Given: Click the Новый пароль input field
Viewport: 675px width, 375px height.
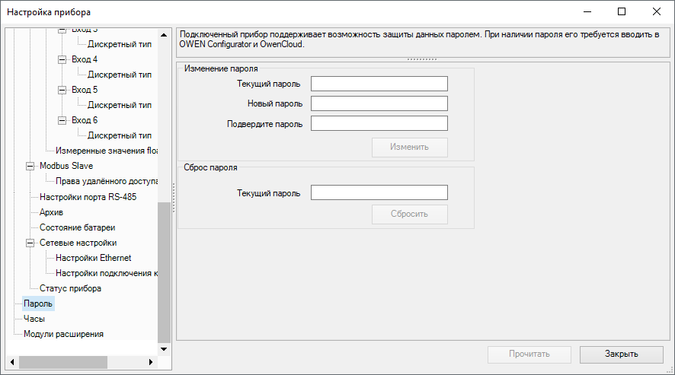Looking at the screenshot, I should point(379,103).
